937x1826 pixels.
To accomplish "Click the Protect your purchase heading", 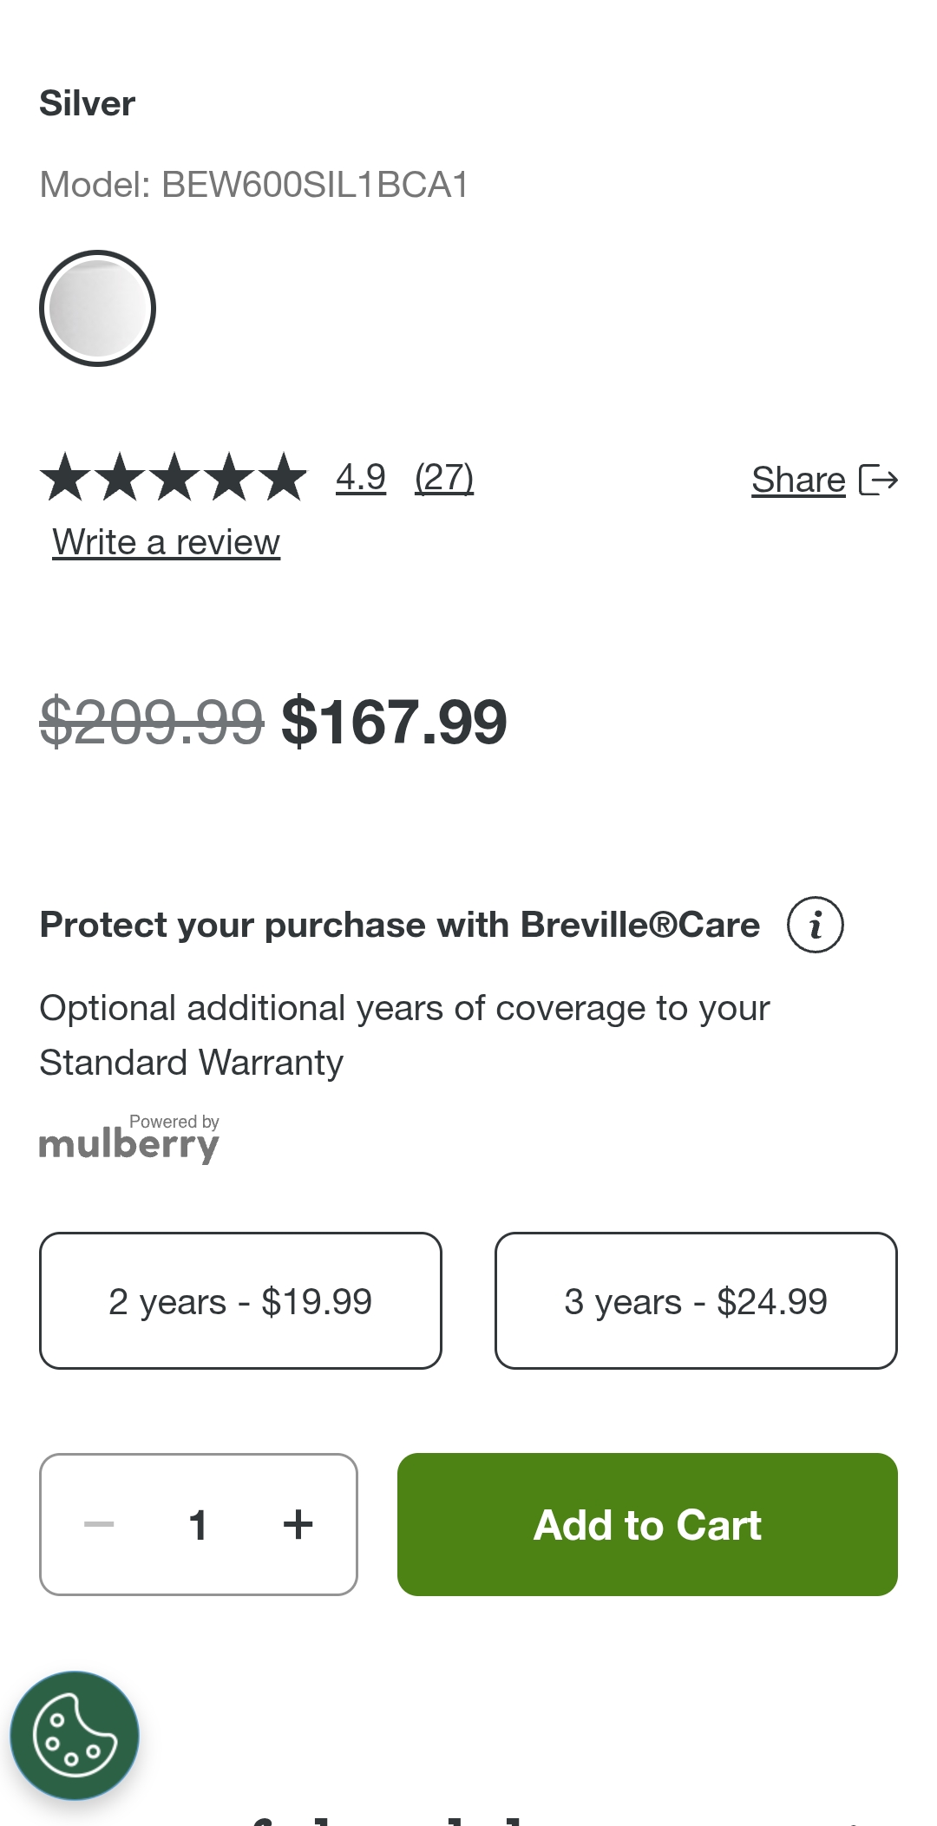I will coord(400,925).
